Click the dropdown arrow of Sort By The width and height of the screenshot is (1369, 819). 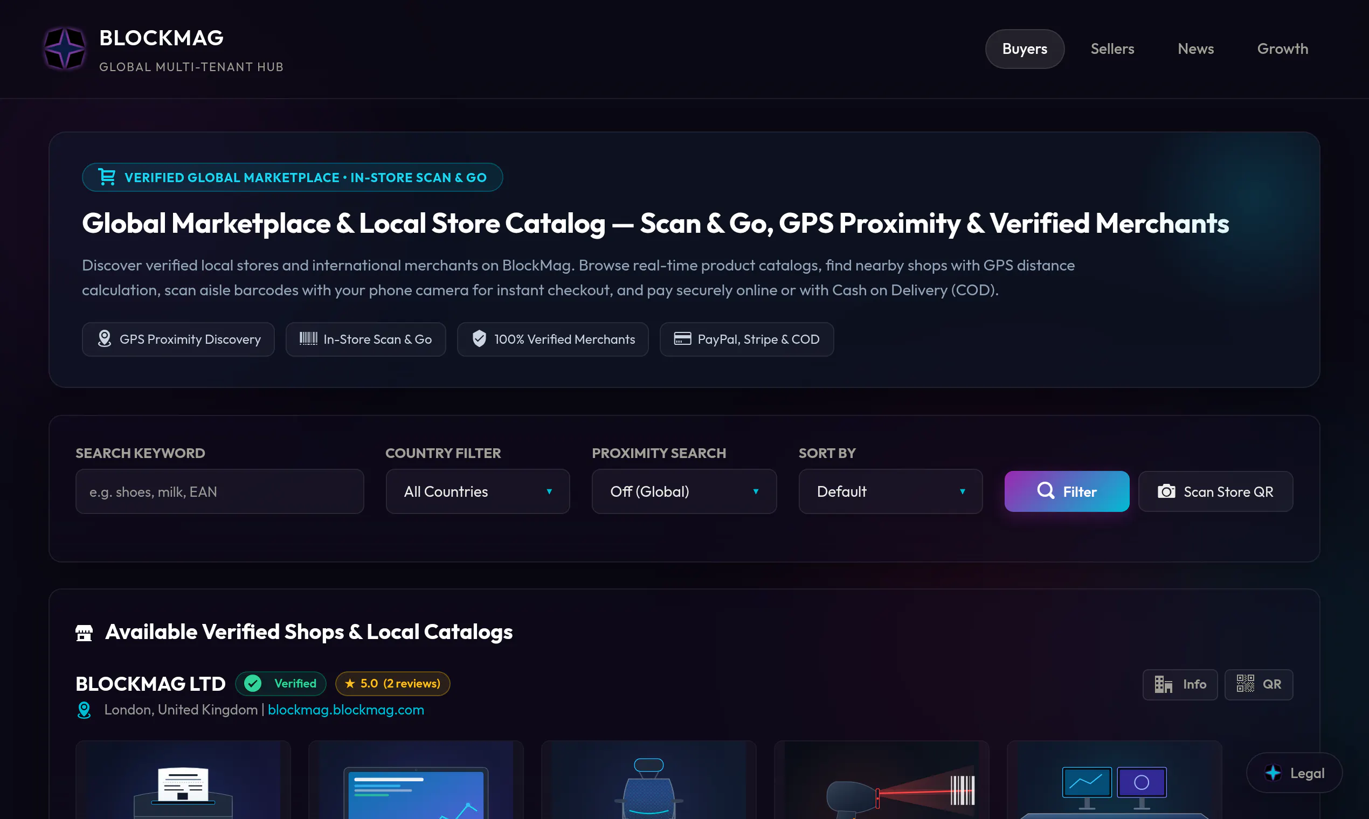[962, 492]
